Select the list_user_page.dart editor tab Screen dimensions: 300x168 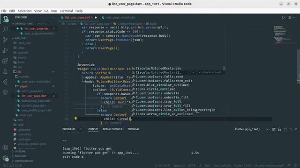(79, 18)
